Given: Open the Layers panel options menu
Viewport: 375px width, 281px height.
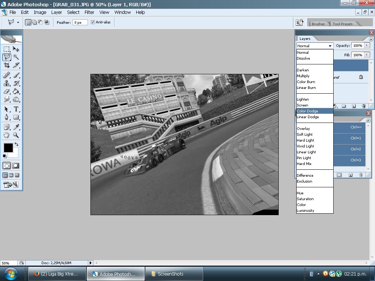Looking at the screenshot, I should point(371,39).
